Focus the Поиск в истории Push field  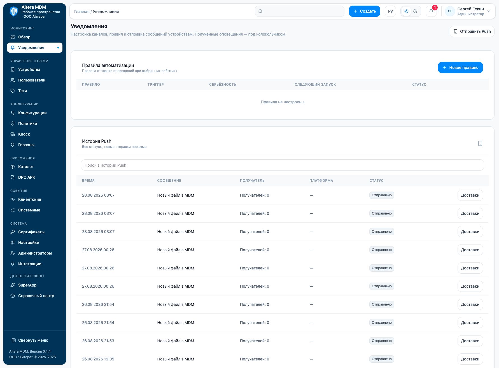point(282,165)
